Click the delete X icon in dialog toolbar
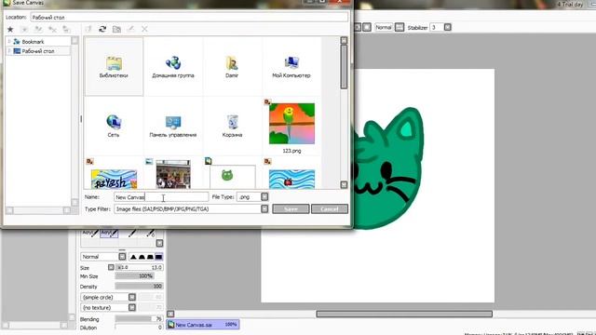Image resolution: width=596 pixels, height=335 pixels. [x=144, y=29]
